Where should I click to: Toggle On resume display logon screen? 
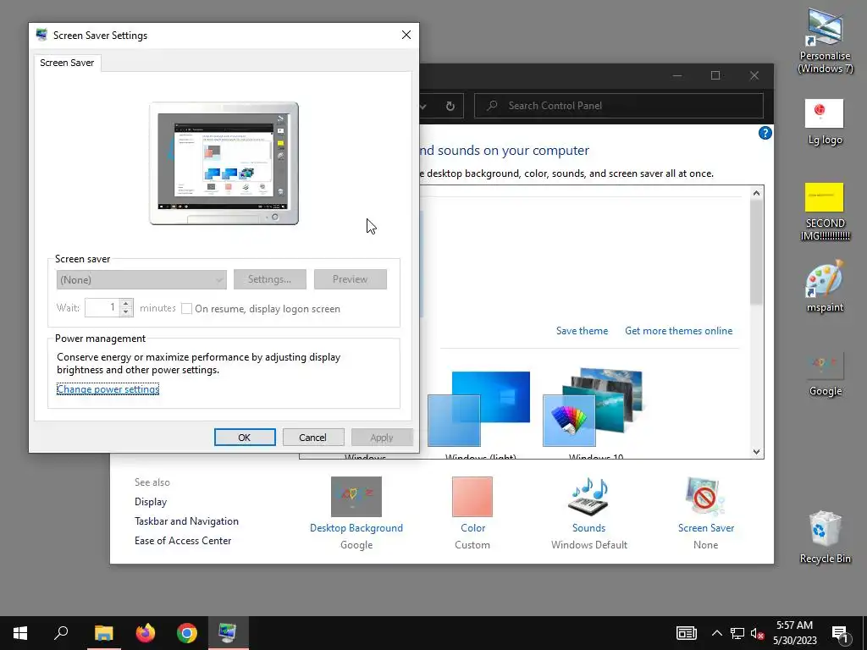(x=187, y=308)
